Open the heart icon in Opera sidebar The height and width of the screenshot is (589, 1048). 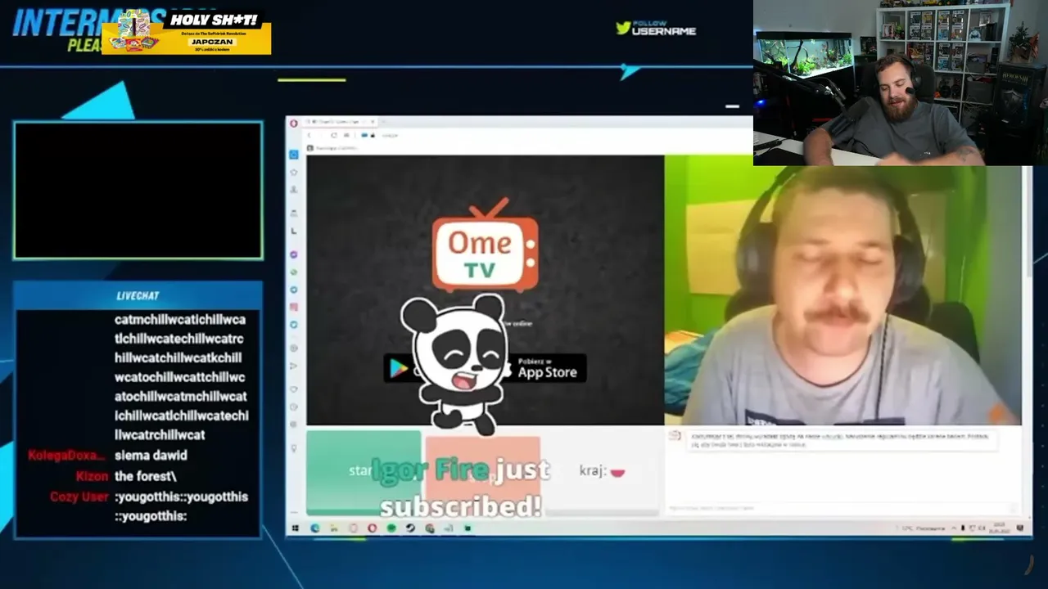pos(294,389)
